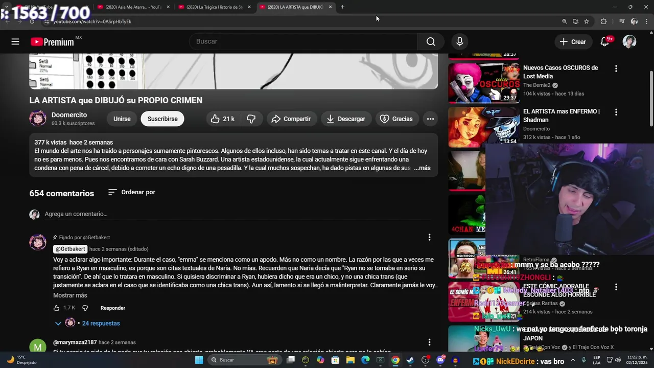Click the search magnifier button

pyautogui.click(x=431, y=41)
